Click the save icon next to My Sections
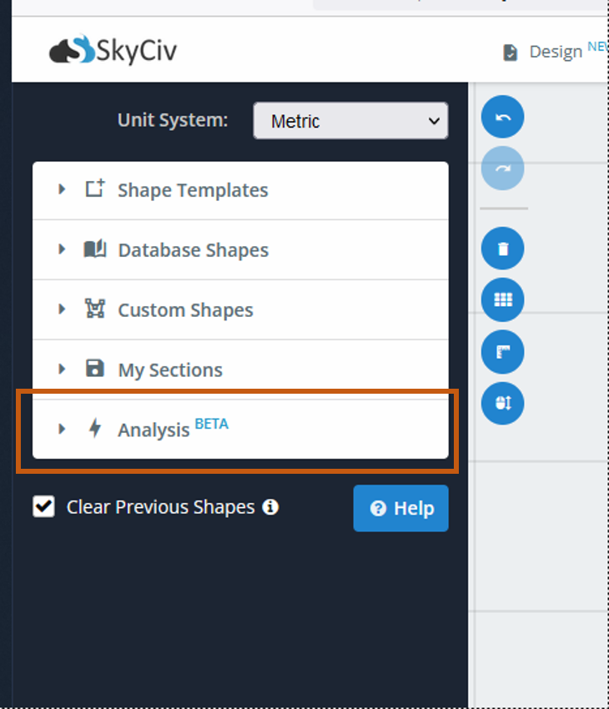 [95, 369]
